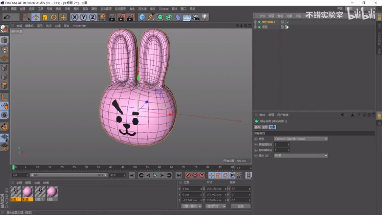The image size is (382, 215).
Task: Open the Deformer objects icon
Action: coord(178,17)
